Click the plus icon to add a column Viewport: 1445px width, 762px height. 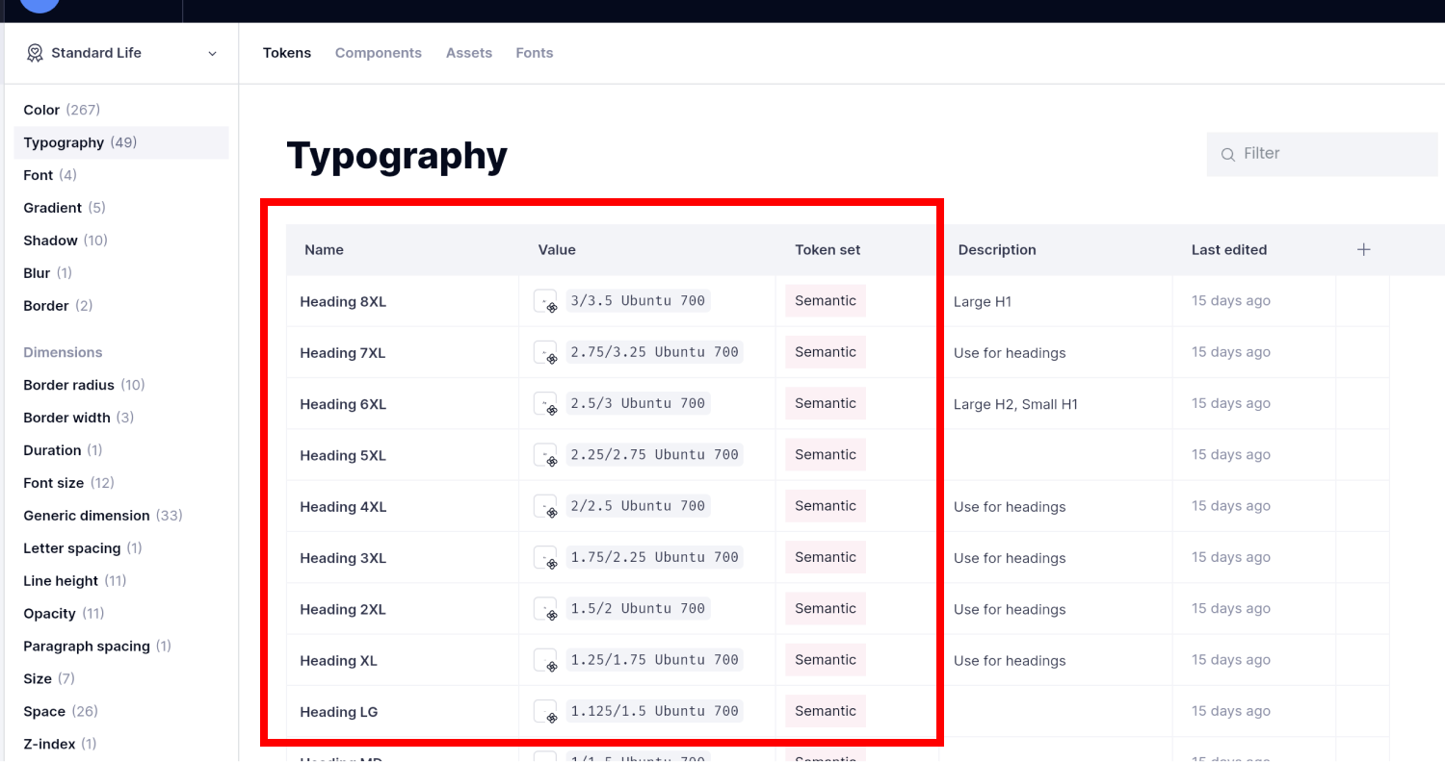click(x=1363, y=249)
